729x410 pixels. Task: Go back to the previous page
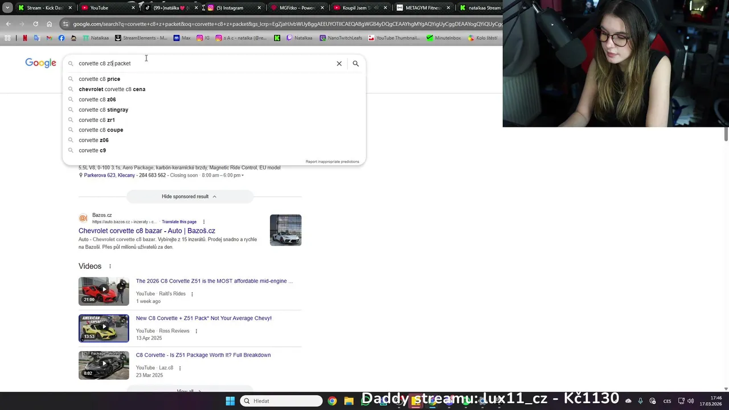click(x=8, y=24)
